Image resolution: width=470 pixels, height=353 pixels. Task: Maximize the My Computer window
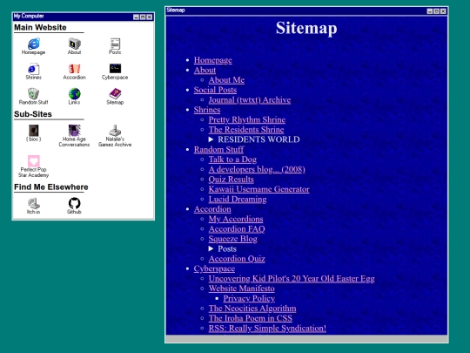click(143, 17)
